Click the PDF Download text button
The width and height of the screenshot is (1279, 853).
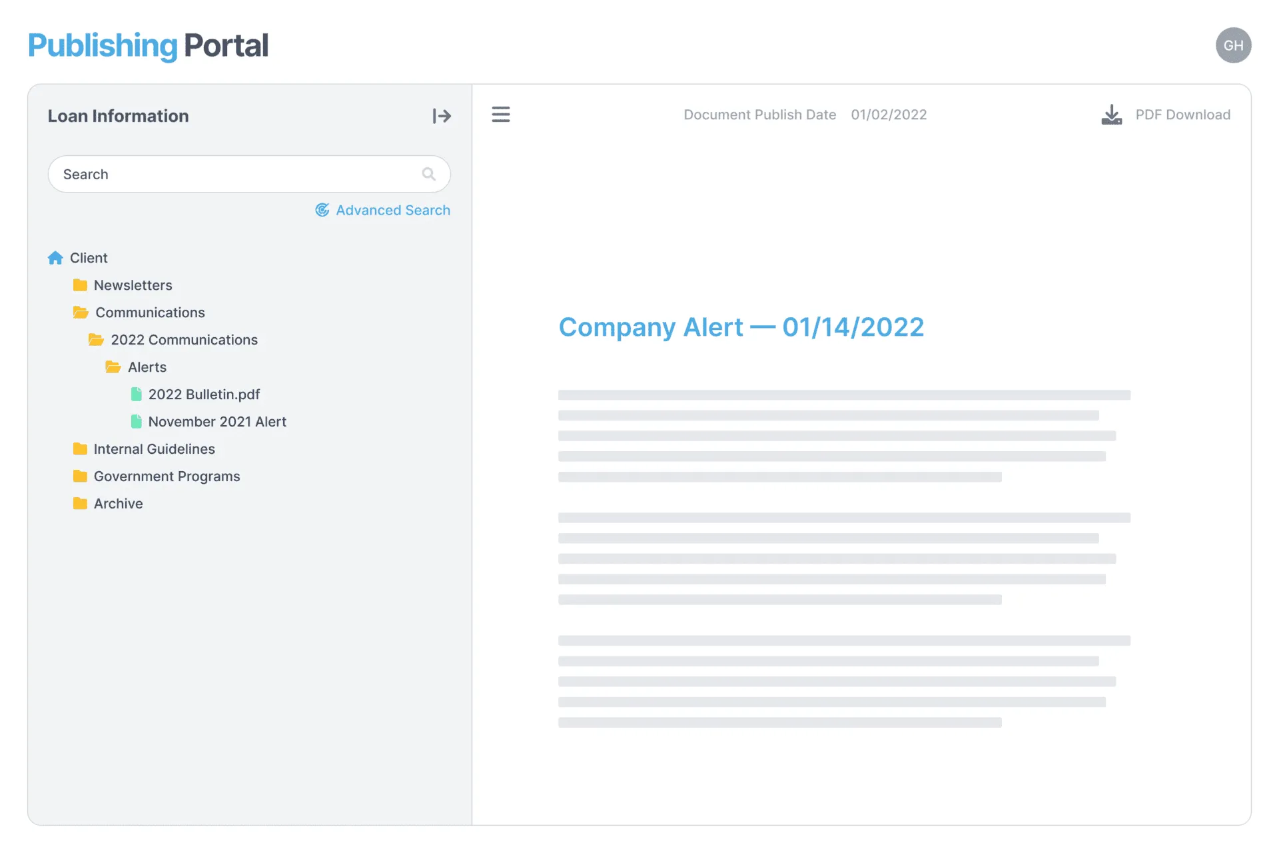pyautogui.click(x=1182, y=115)
